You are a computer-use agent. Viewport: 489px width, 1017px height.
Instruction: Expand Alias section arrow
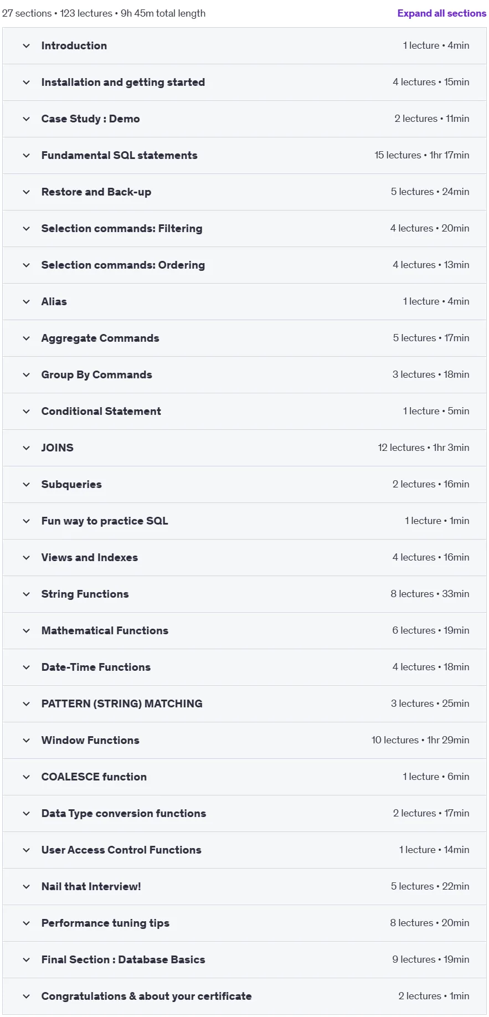click(26, 302)
